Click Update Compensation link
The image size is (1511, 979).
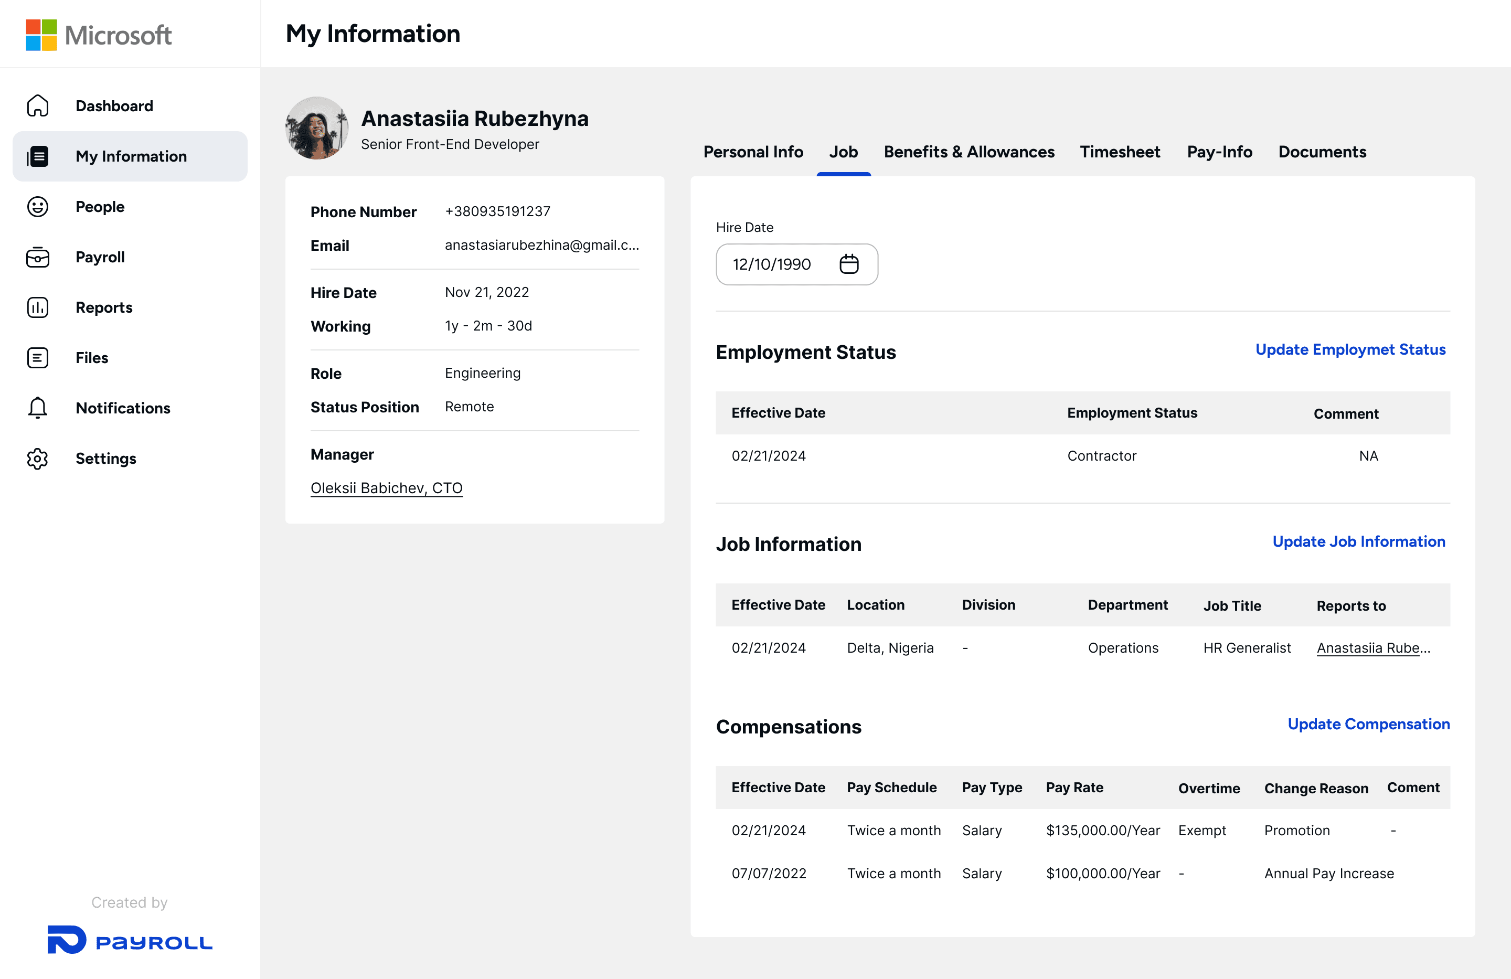click(1368, 725)
